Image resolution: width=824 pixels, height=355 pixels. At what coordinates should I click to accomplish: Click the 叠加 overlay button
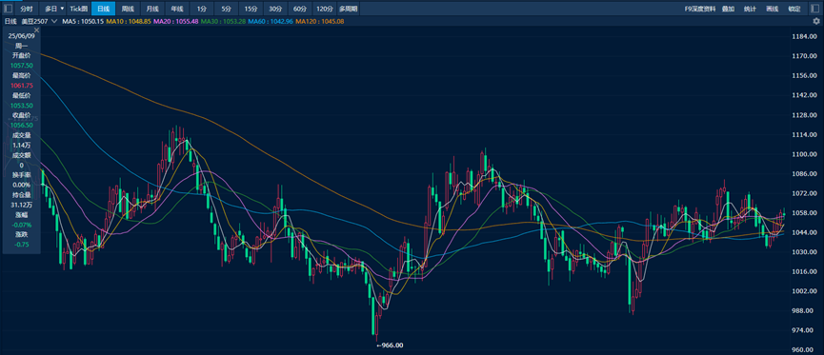[x=728, y=9]
